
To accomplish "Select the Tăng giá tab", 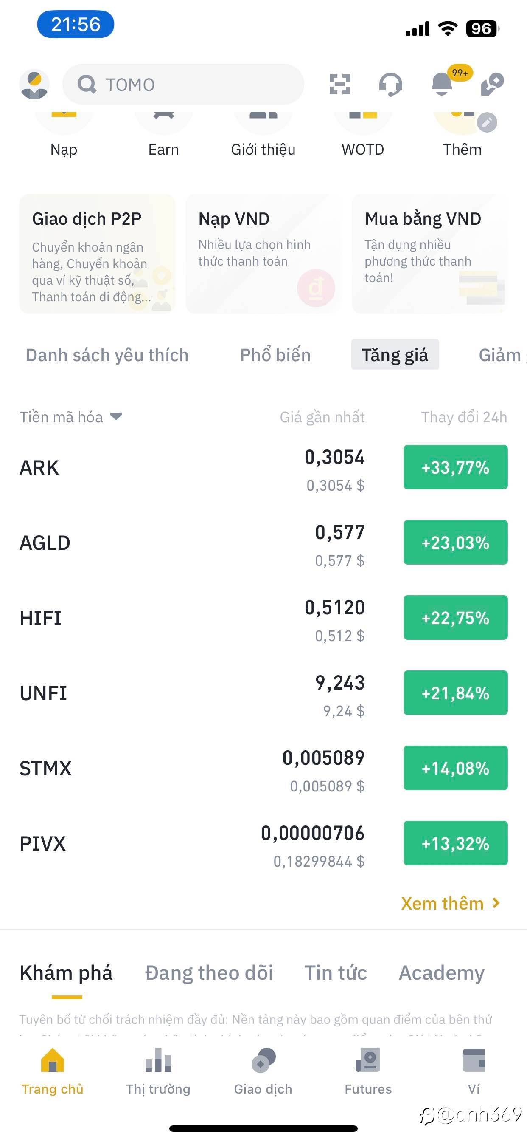I will tap(395, 355).
